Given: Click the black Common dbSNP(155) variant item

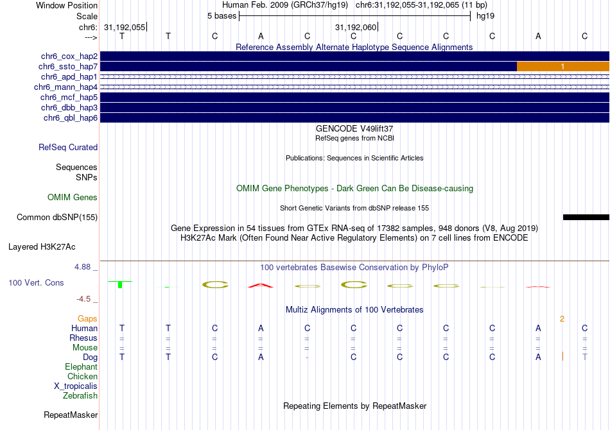Looking at the screenshot, I should (586, 218).
